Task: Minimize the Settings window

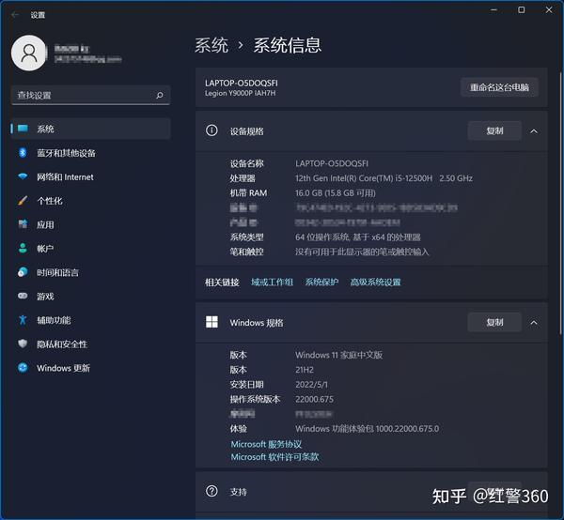Action: click(x=493, y=9)
